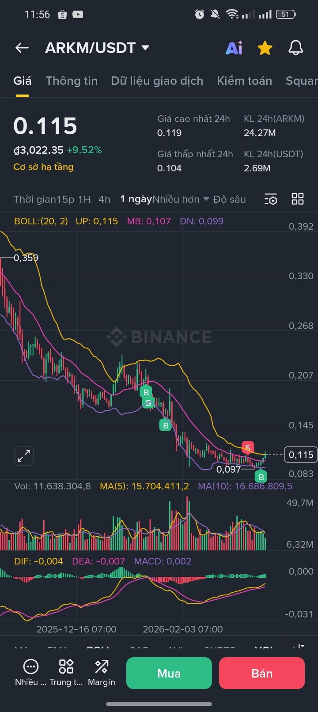Click the 2026-02-03 07:00 date label
Screen dimensions: 318x712
point(183,629)
